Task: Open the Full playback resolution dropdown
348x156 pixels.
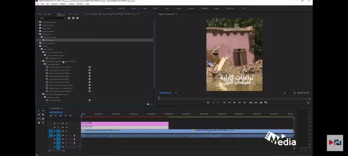Action: 287,93
